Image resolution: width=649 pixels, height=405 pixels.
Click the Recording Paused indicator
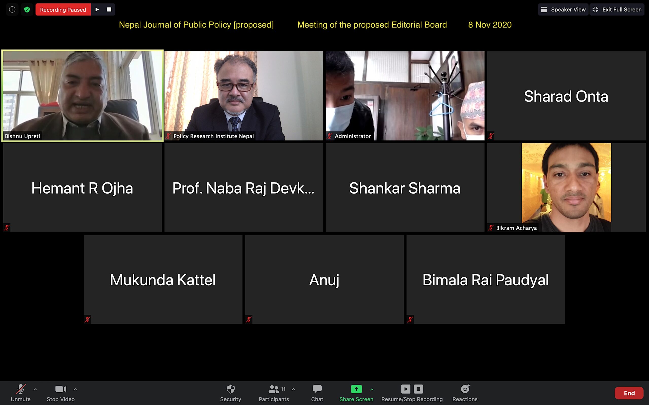(x=63, y=10)
